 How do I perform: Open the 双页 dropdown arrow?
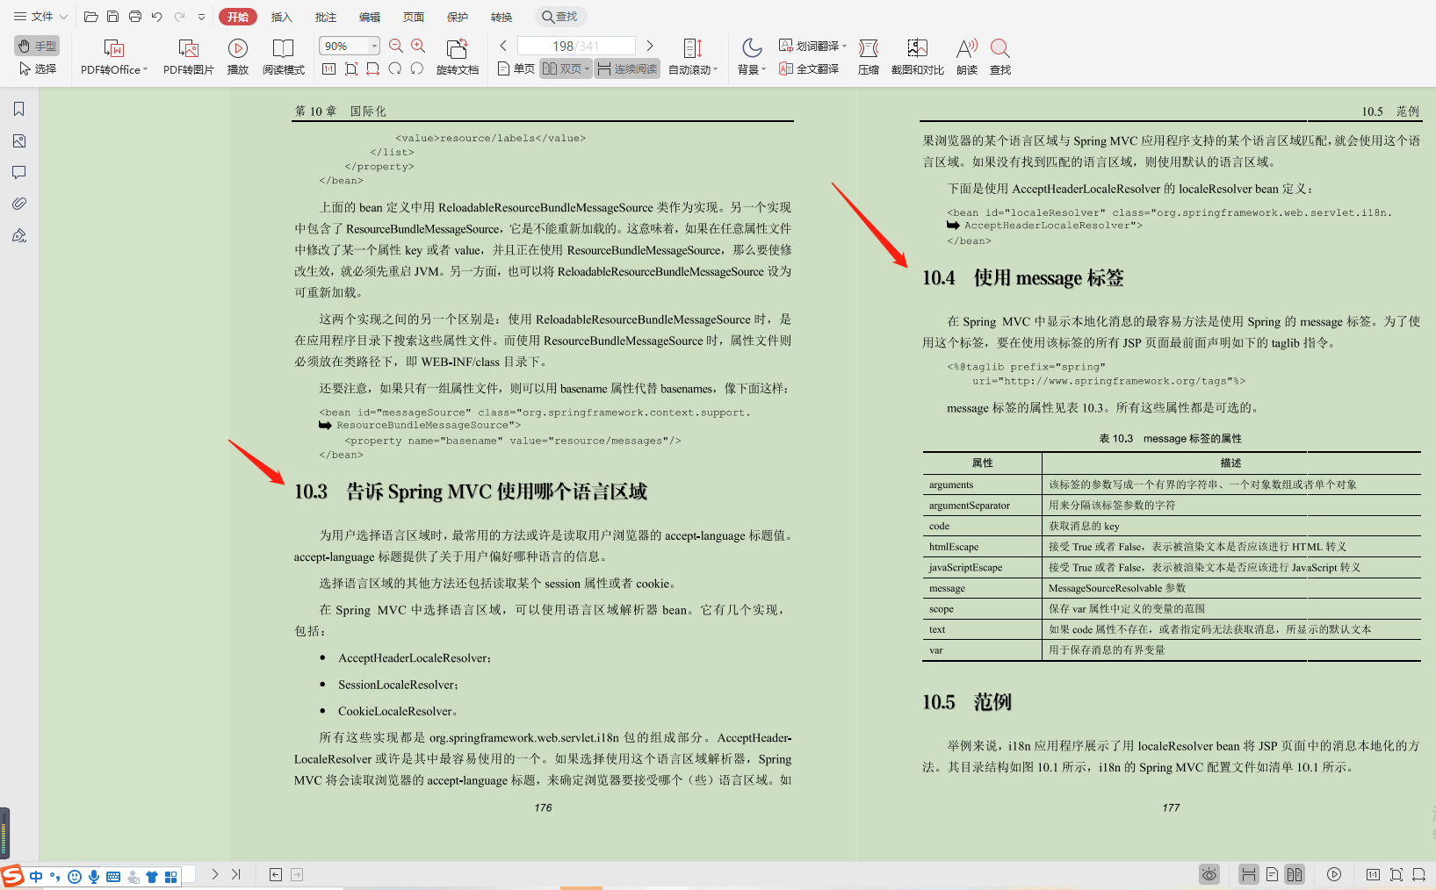tap(588, 68)
